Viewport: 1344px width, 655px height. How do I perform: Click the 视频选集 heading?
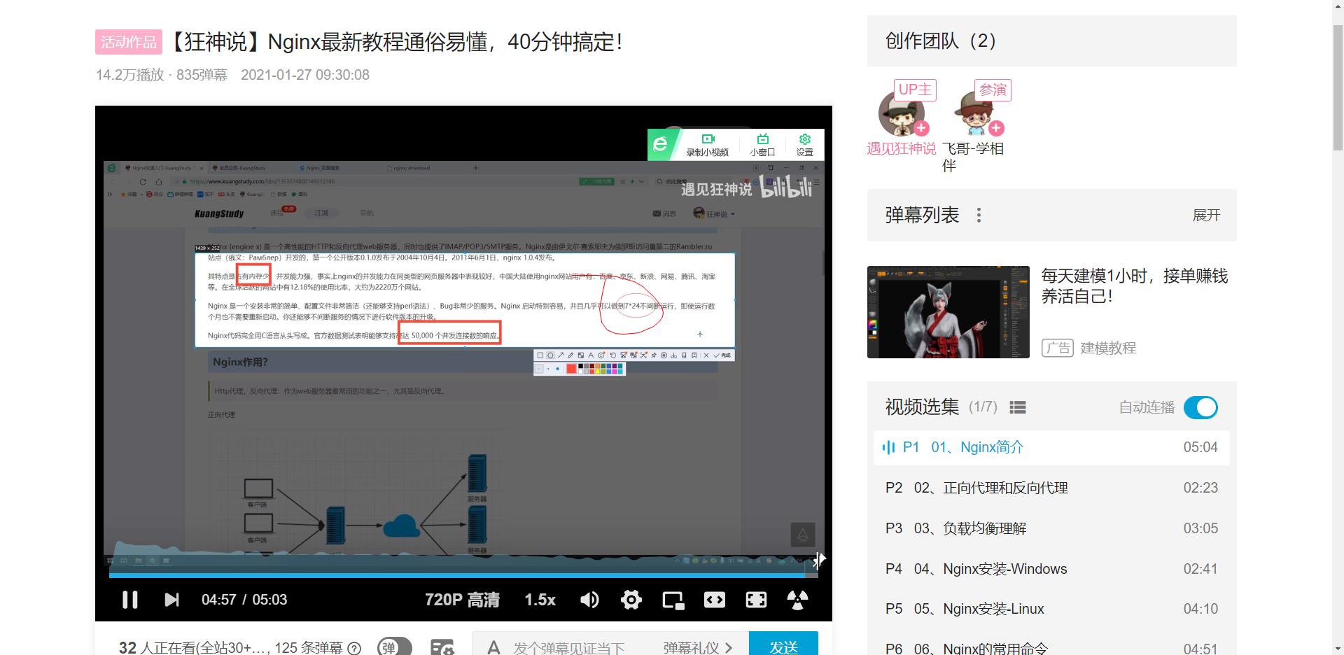click(x=922, y=407)
